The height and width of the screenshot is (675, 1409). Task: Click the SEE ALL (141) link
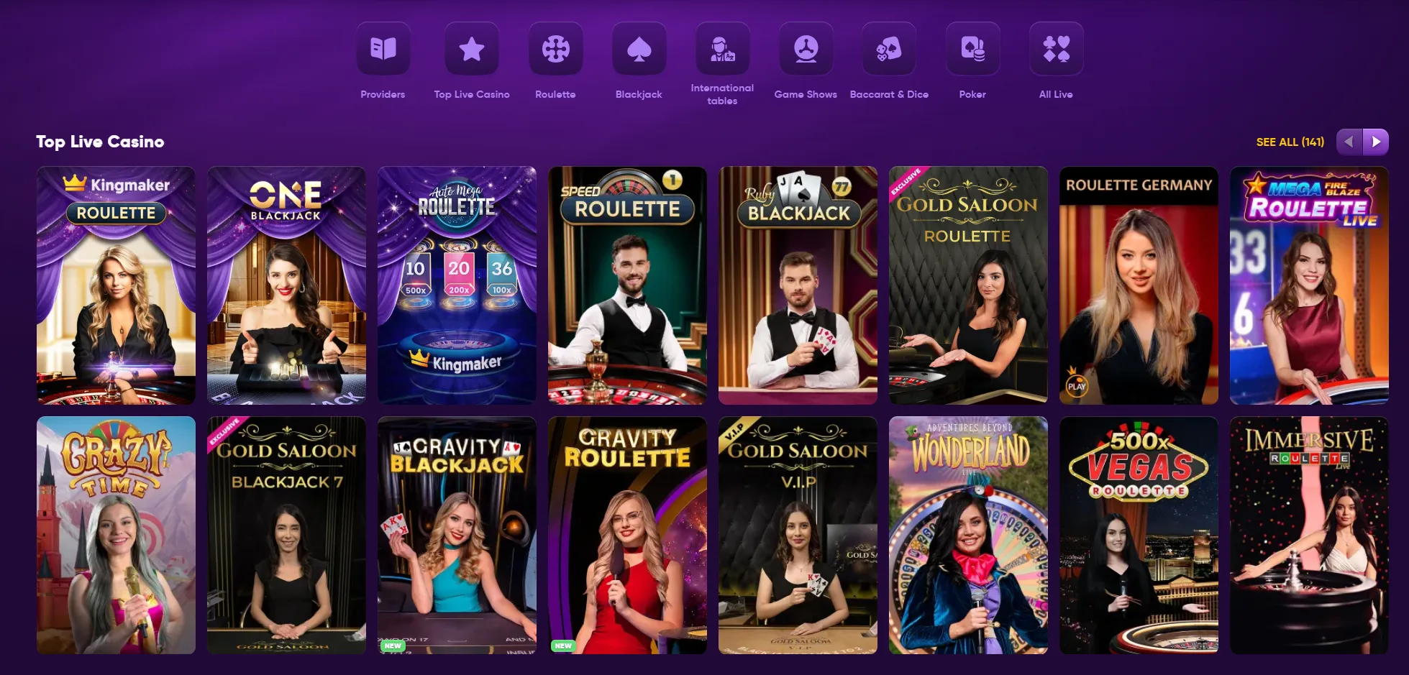1290,142
